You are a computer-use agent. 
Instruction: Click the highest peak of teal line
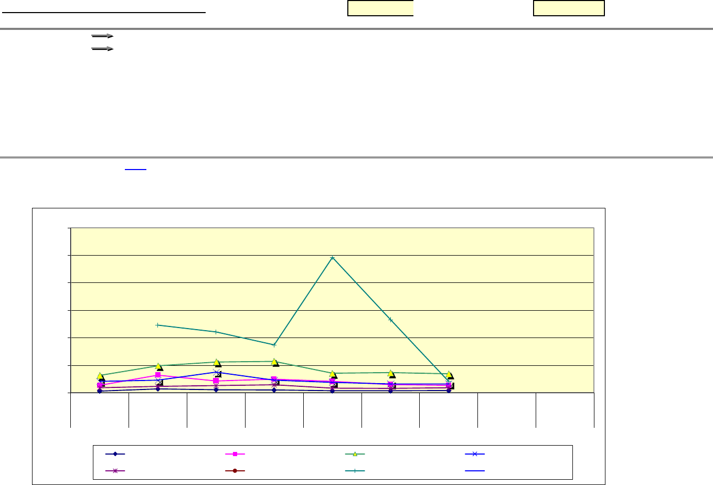[332, 258]
